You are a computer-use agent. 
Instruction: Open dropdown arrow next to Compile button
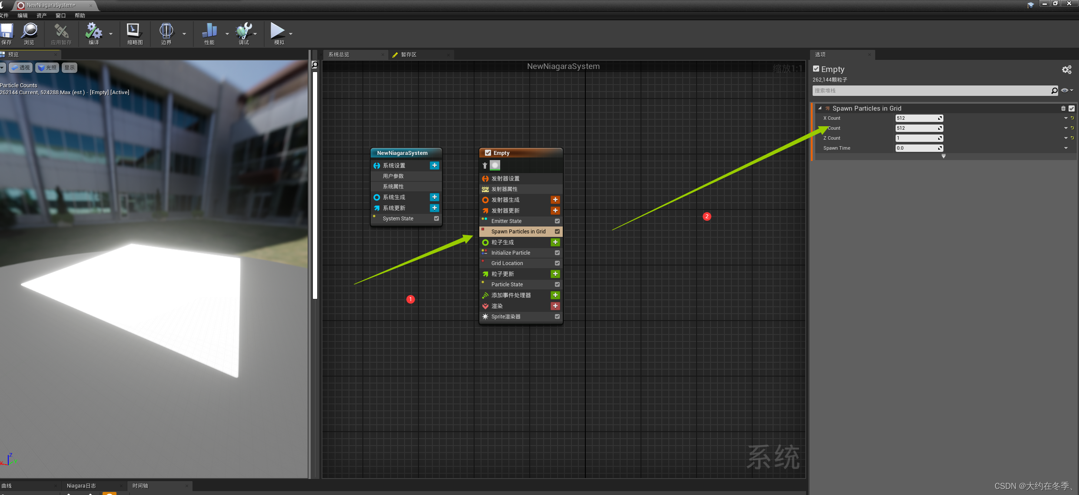(110, 33)
